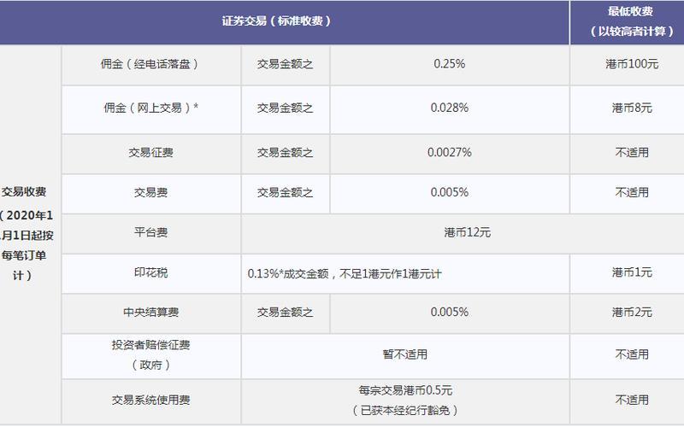The height and width of the screenshot is (427, 684).
Task: Click the 投资者赔偿征费（政府）label
Action: click(150, 354)
